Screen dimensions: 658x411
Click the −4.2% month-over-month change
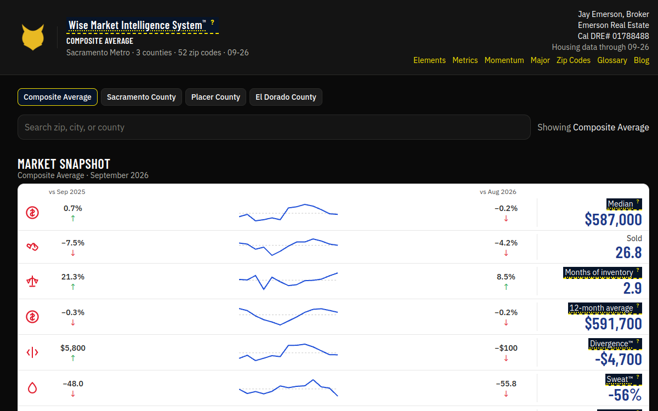coord(506,243)
